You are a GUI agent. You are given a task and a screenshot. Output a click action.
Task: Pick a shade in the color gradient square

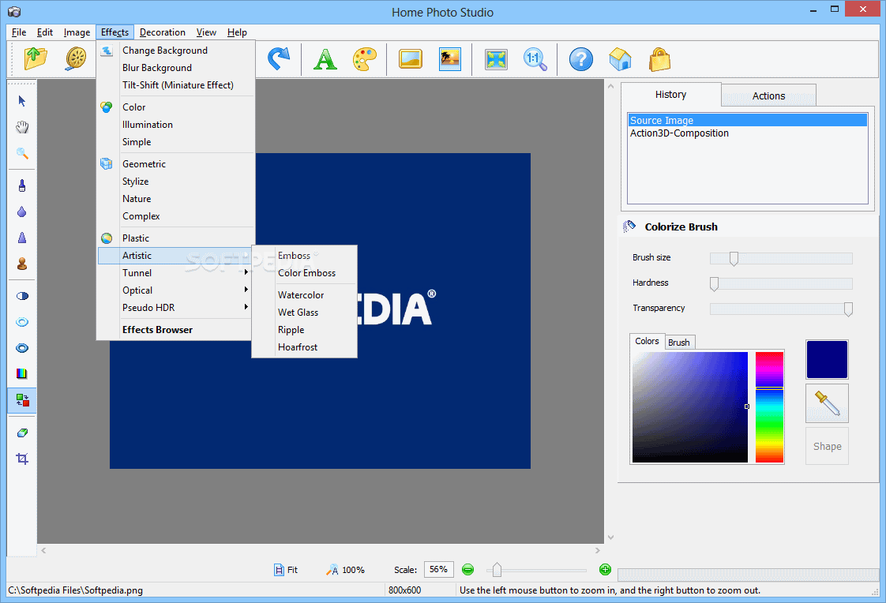tap(690, 407)
